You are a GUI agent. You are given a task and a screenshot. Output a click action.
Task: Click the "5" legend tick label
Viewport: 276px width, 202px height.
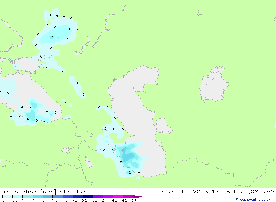(43, 200)
